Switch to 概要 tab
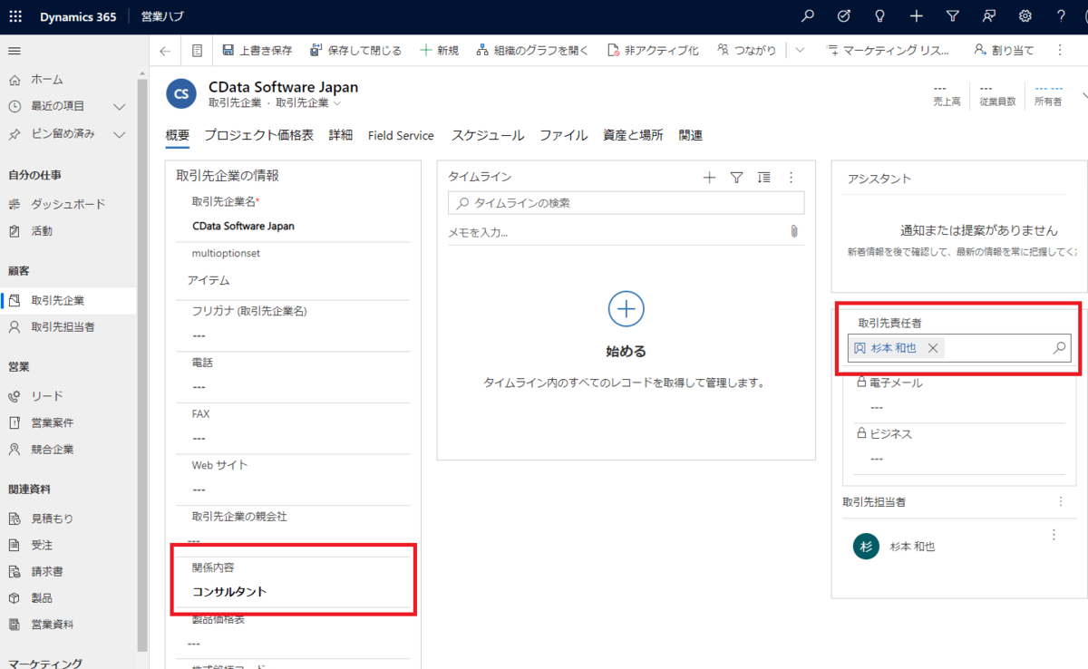This screenshot has width=1088, height=669. pos(178,136)
